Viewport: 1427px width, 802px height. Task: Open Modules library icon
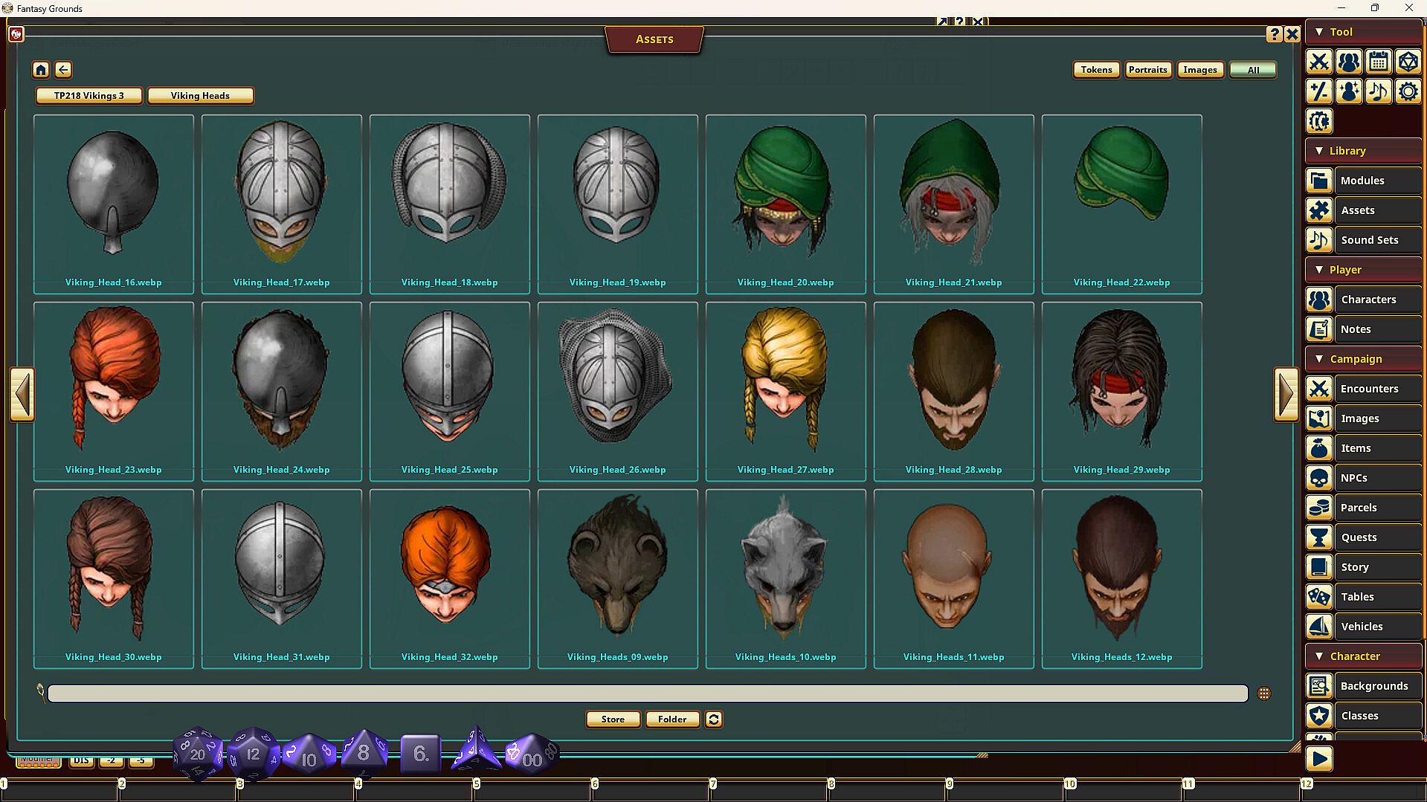pos(1319,181)
